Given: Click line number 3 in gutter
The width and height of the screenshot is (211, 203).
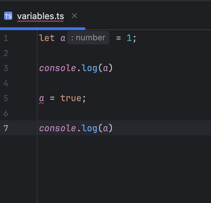Looking at the screenshot, I should click(6, 68).
